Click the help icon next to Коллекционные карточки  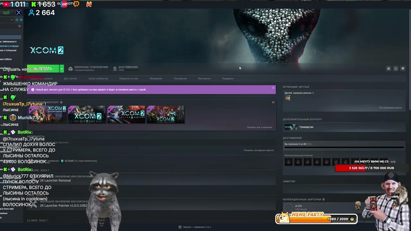point(323,200)
